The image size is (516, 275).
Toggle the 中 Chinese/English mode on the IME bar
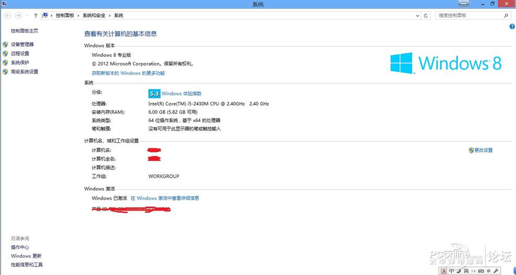pos(452,271)
